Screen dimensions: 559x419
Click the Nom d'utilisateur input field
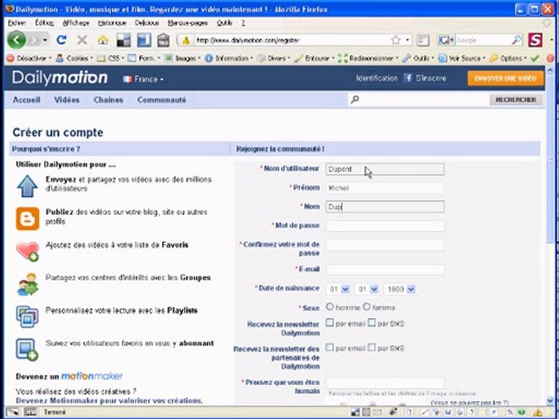(385, 169)
